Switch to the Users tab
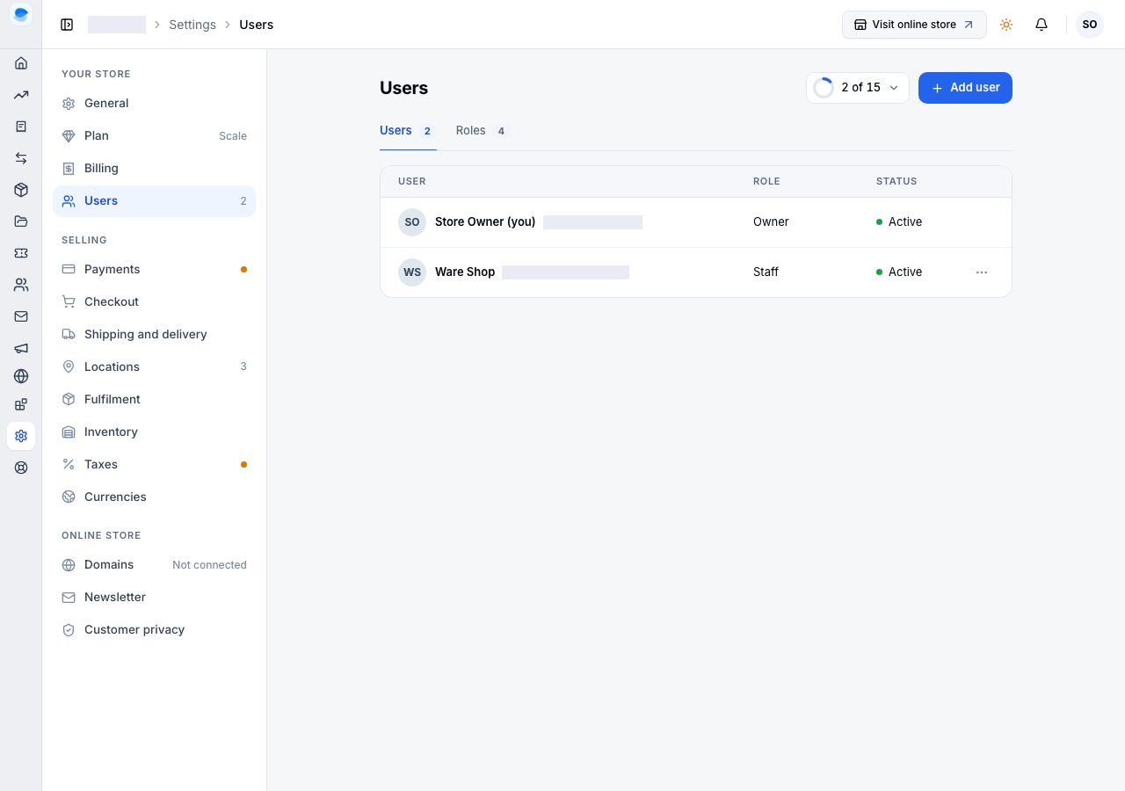 pyautogui.click(x=408, y=131)
